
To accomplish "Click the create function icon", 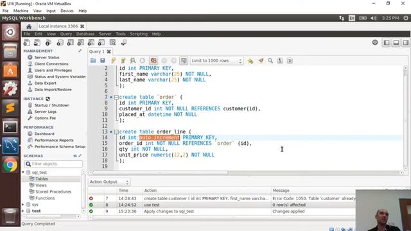I will (101, 43).
